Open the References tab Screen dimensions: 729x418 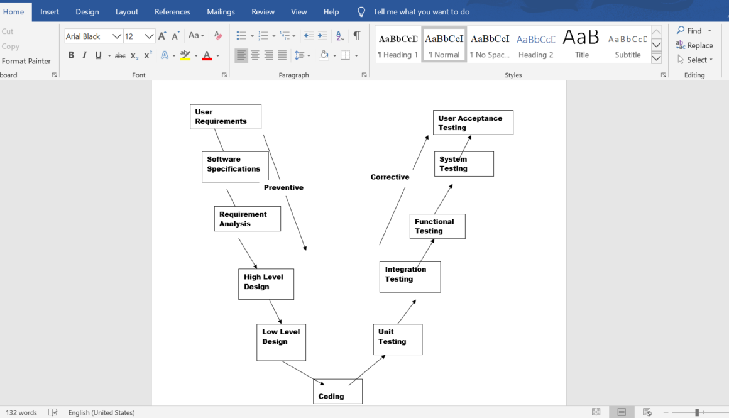coord(172,12)
